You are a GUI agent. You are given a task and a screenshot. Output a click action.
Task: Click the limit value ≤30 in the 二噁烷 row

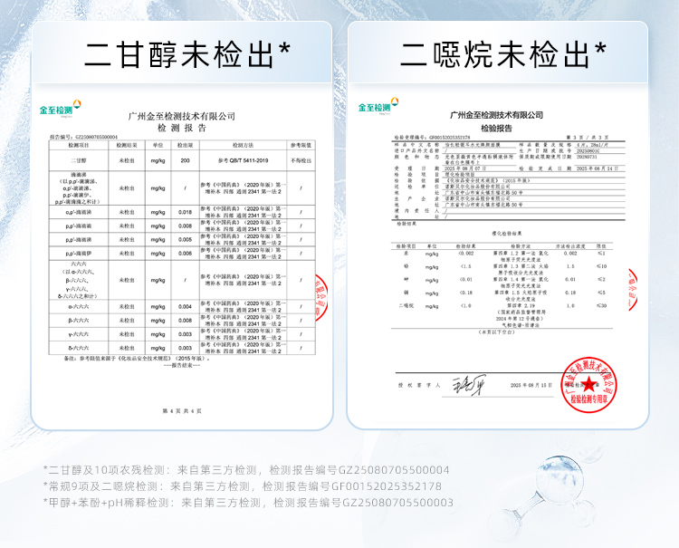tap(602, 306)
